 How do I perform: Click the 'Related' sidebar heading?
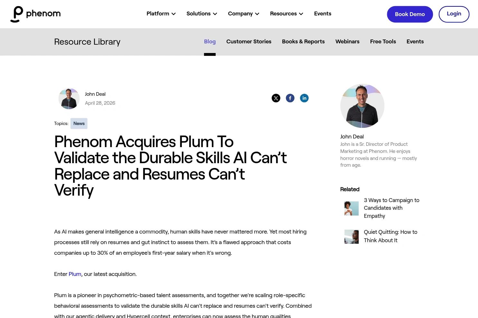point(350,190)
